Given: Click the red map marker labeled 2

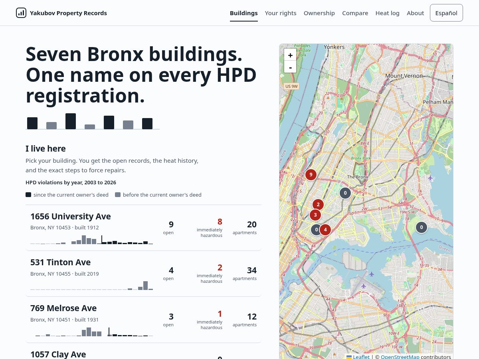Looking at the screenshot, I should [318, 205].
